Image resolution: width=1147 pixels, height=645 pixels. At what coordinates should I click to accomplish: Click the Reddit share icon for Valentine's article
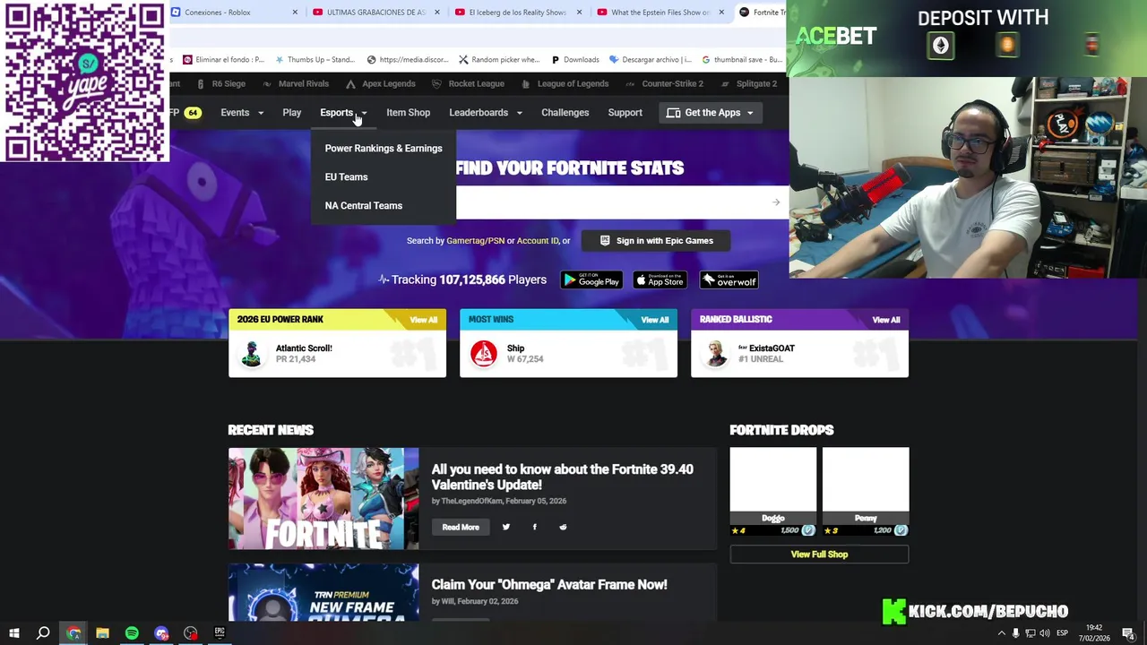click(x=563, y=527)
